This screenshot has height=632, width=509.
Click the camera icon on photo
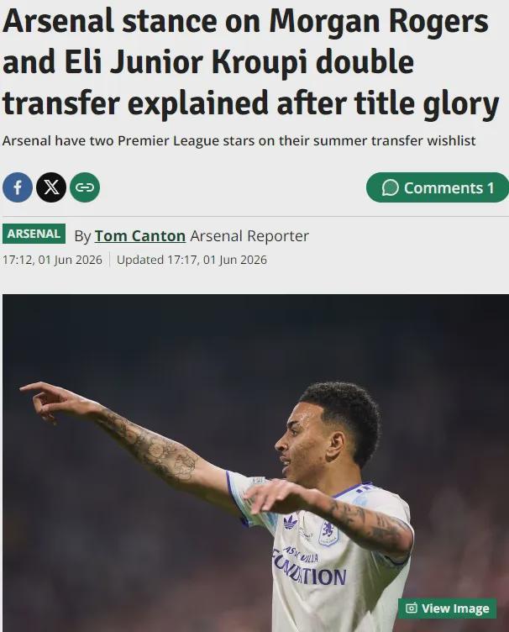[411, 608]
